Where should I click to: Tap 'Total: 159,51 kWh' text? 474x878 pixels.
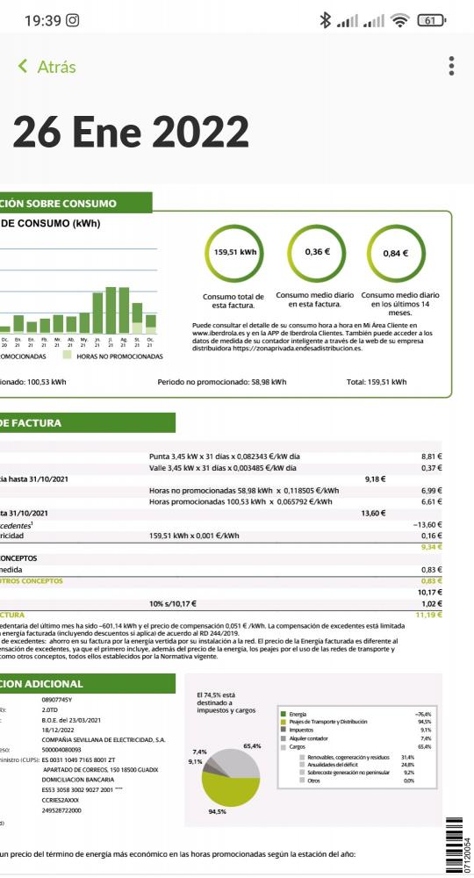click(377, 382)
